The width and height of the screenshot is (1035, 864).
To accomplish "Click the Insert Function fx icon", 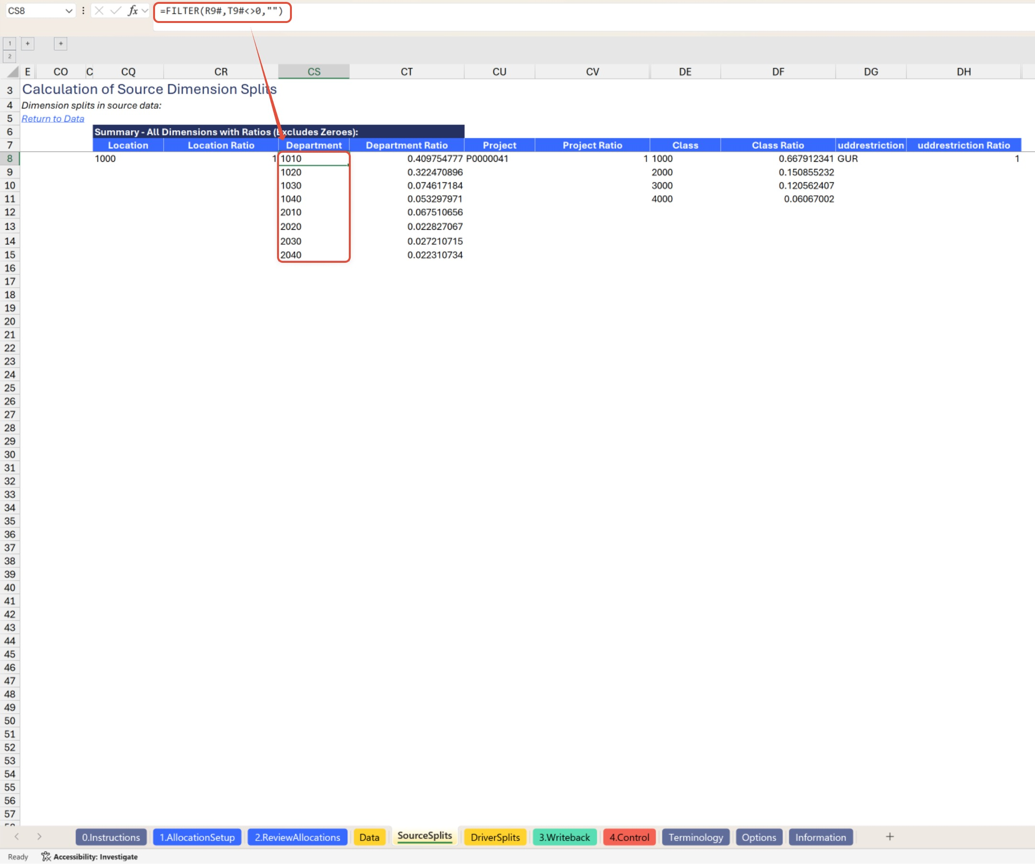I will tap(132, 11).
